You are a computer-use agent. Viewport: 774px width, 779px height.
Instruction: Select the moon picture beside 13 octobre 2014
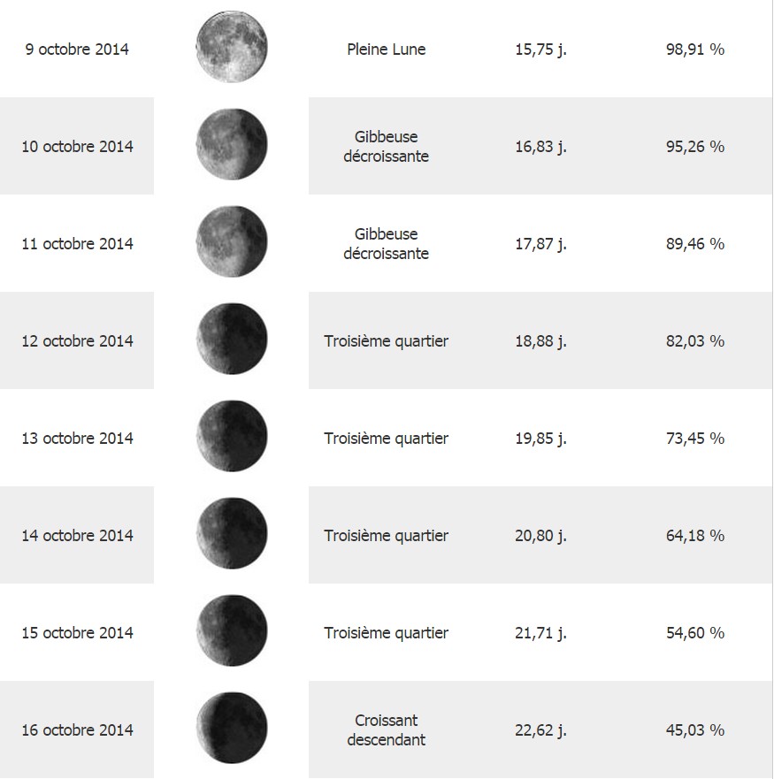(x=232, y=436)
